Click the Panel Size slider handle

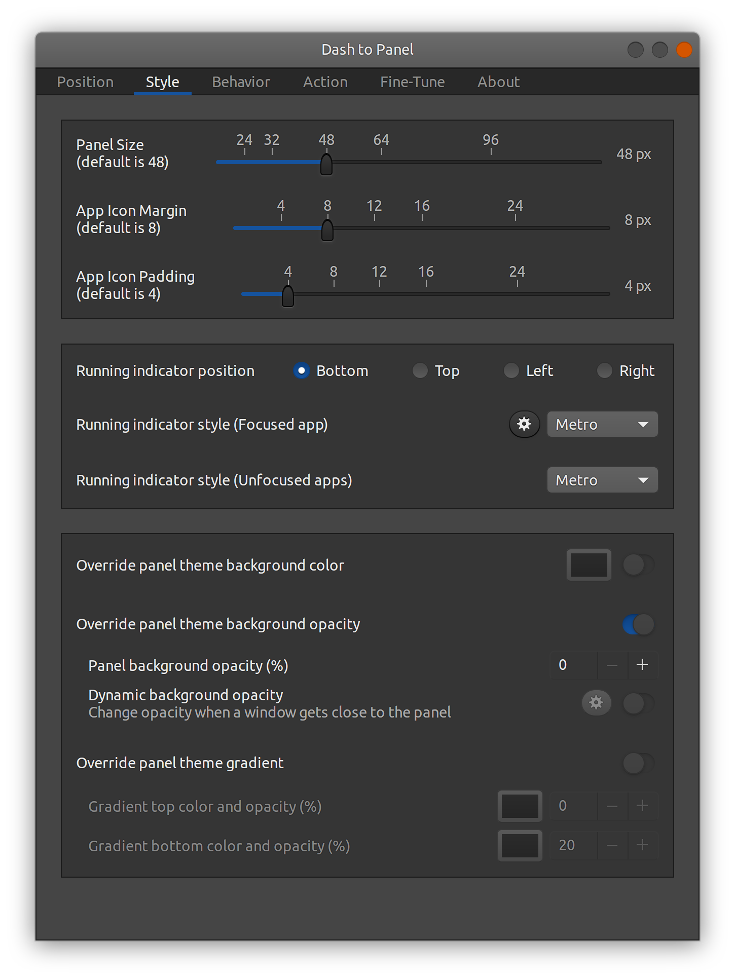pos(326,164)
